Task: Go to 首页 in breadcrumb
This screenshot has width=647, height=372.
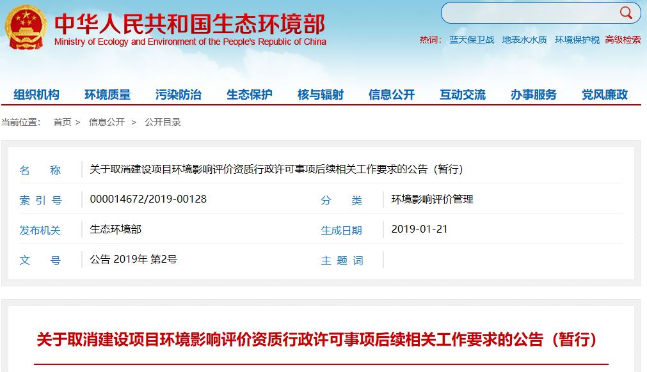Action: pyautogui.click(x=62, y=122)
